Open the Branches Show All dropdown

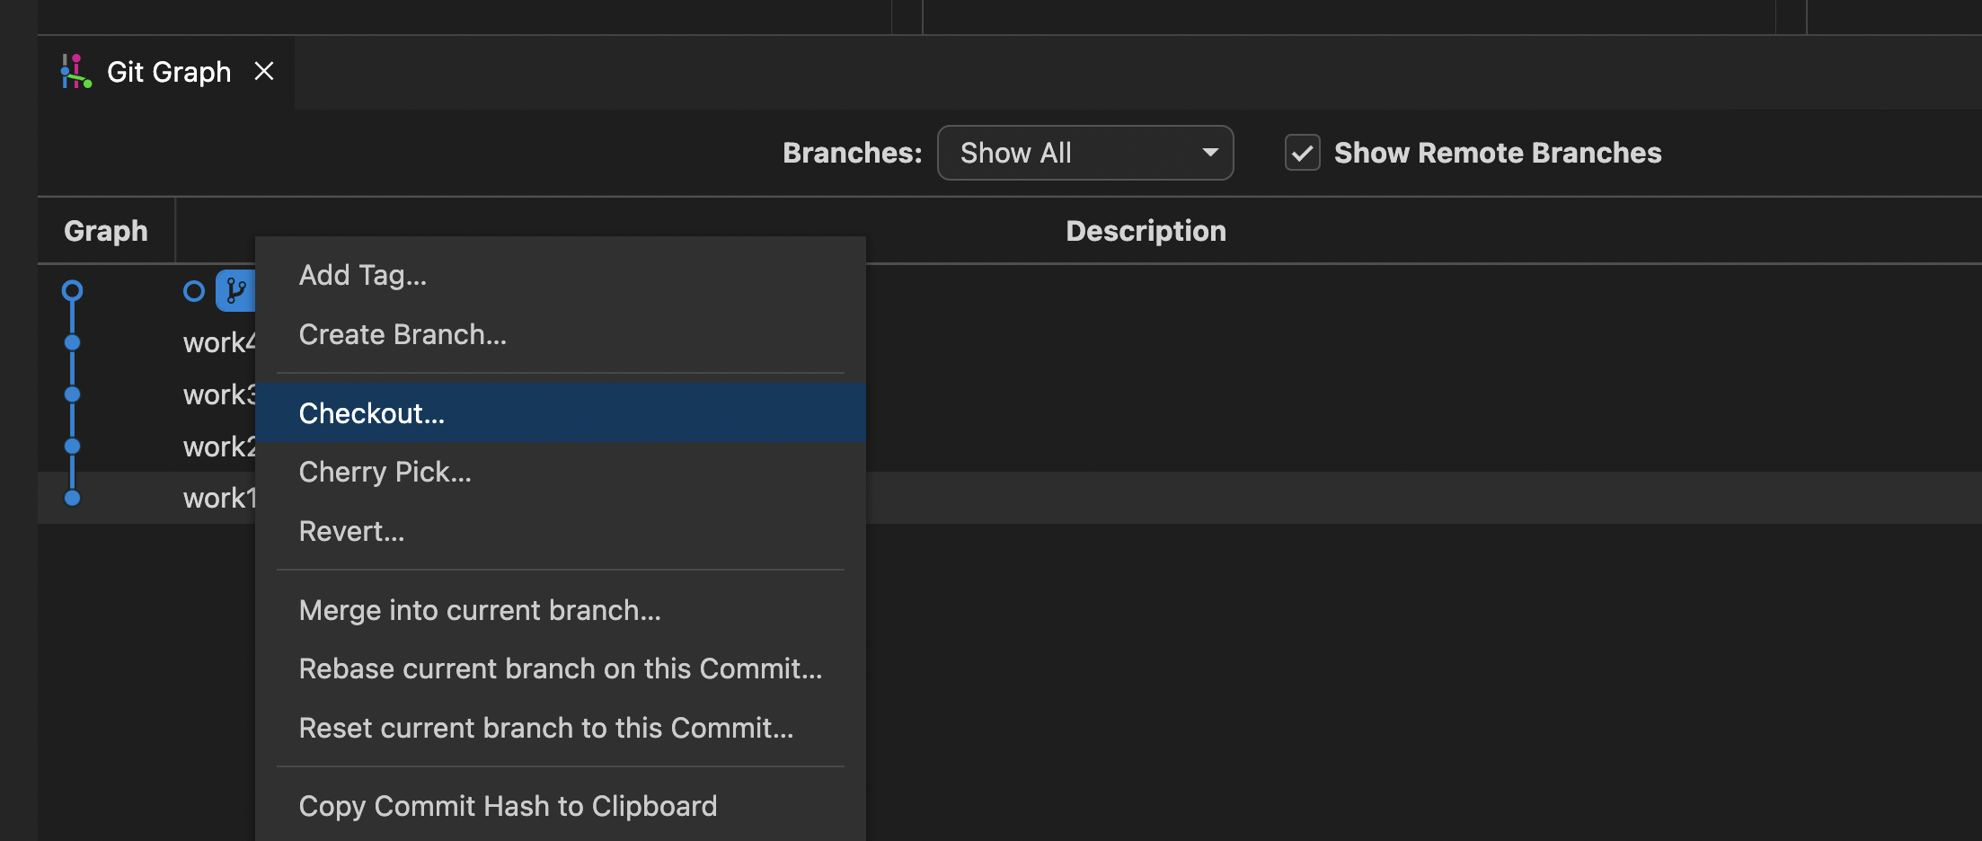1084,153
